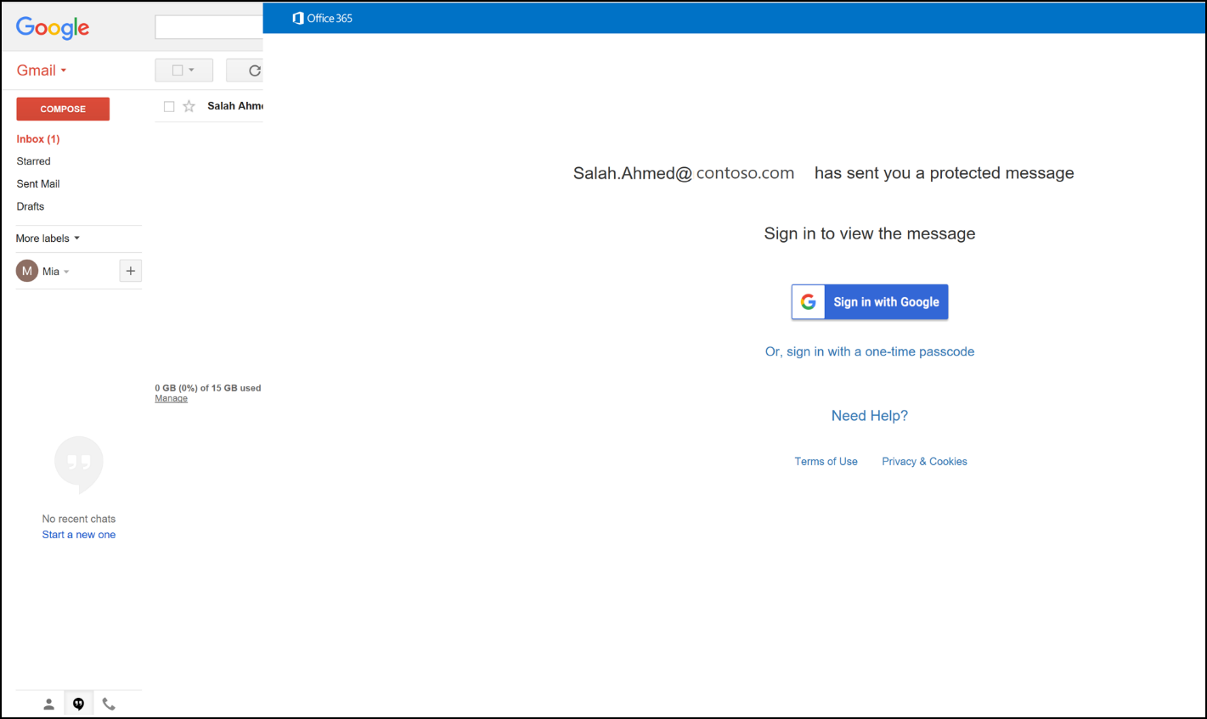The image size is (1207, 719).
Task: Click the Google G on the sign-in button
Action: point(808,301)
